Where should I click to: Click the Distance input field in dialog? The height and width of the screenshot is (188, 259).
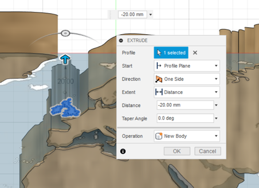click(x=185, y=105)
